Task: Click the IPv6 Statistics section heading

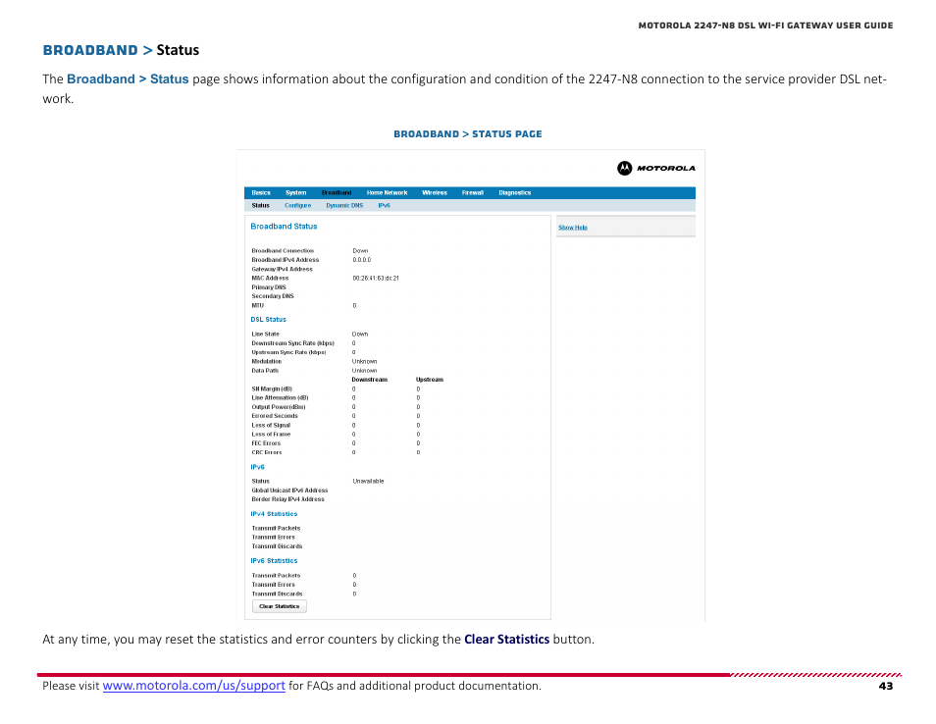Action: tap(274, 561)
